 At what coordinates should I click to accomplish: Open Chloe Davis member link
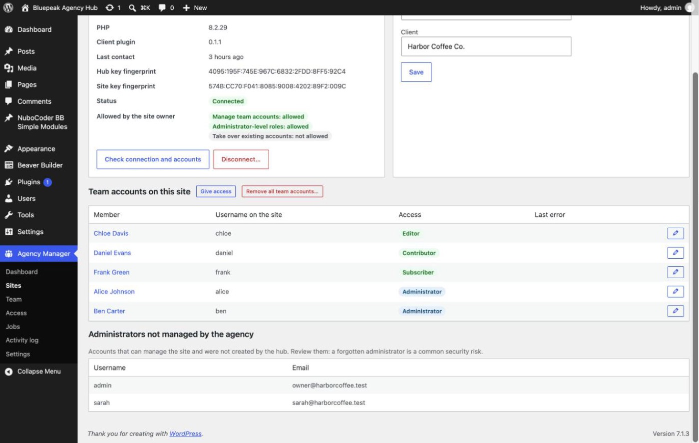[111, 233]
